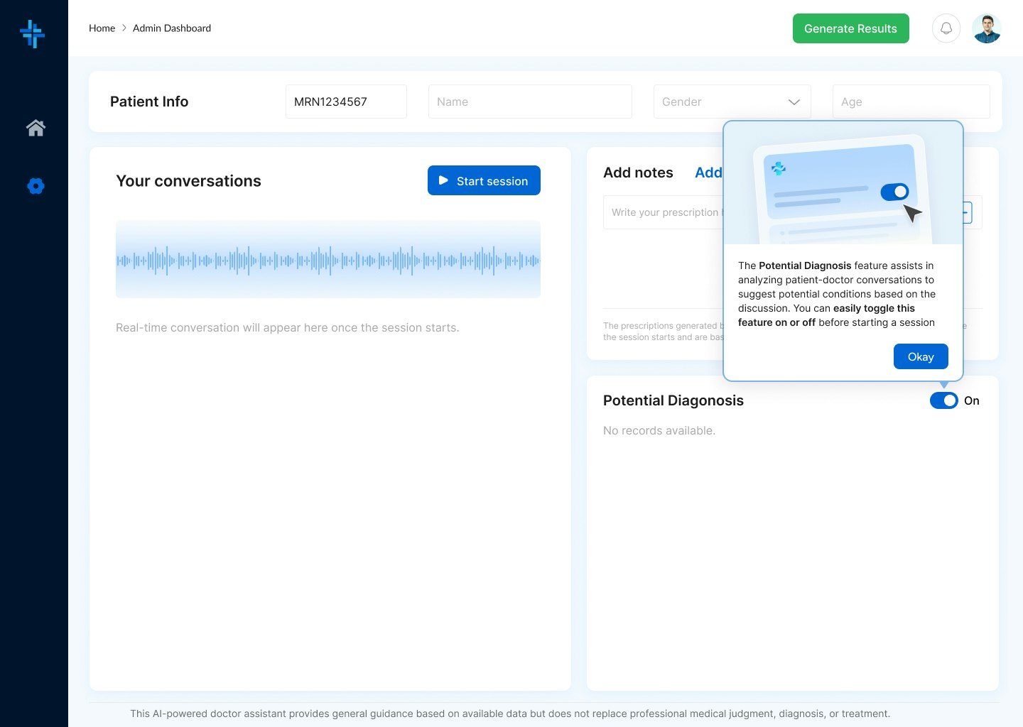This screenshot has height=727, width=1023.
Task: Click the toggle shown in the tooltip illustration
Action: point(894,192)
